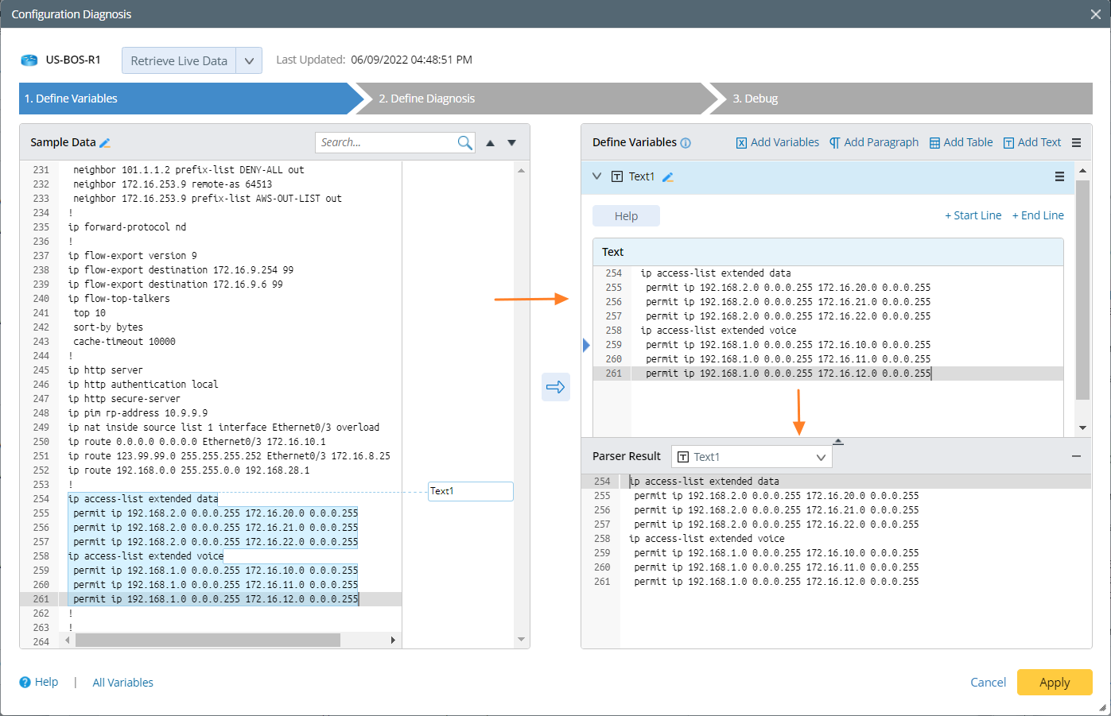Open the Retrieve Live Data dropdown arrow
1111x716 pixels.
tap(249, 61)
